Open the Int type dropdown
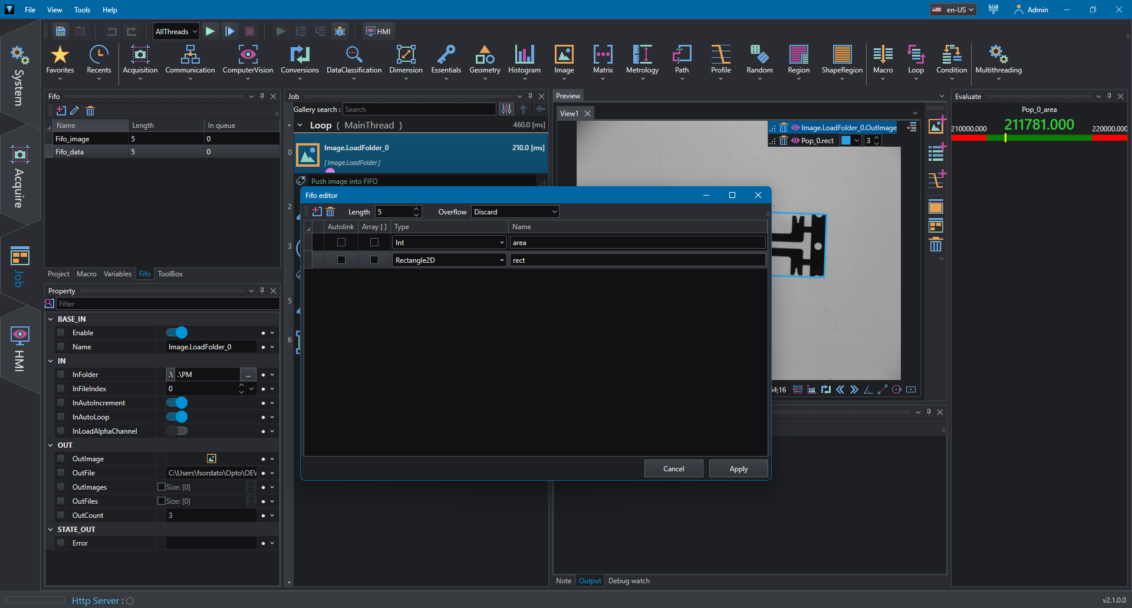The image size is (1132, 608). coord(449,243)
